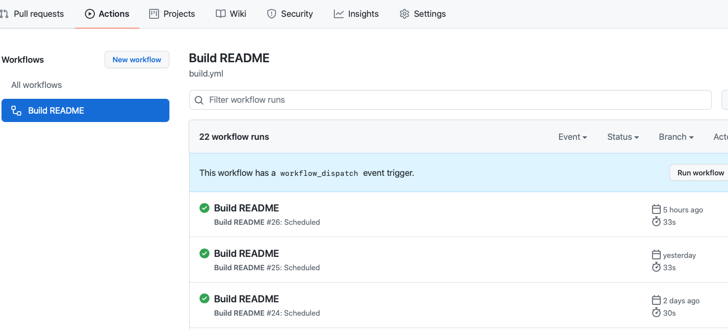Expand the Status filter dropdown
The image size is (728, 330).
click(x=623, y=137)
